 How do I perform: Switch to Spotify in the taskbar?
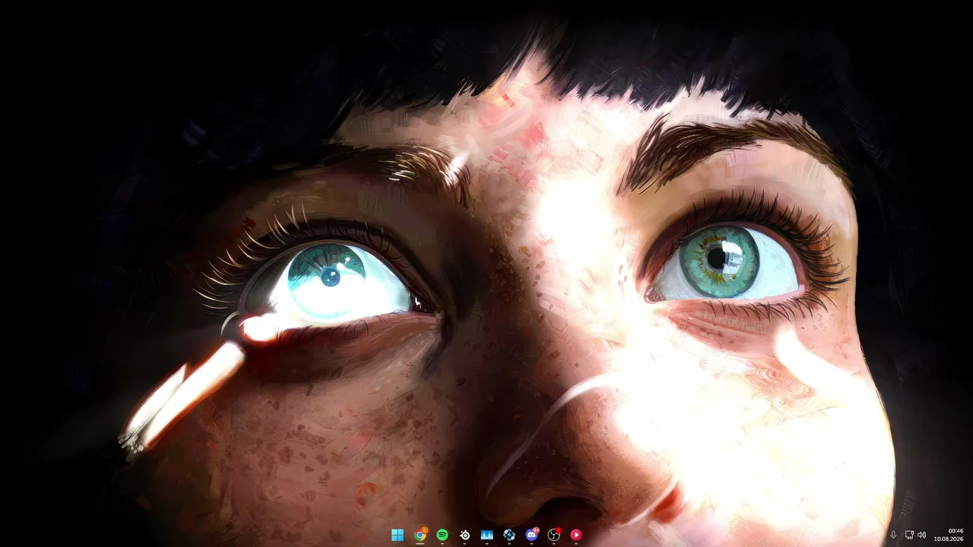click(442, 535)
